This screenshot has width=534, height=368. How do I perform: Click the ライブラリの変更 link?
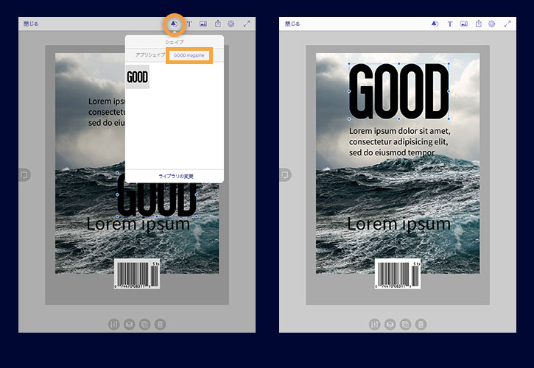pos(176,176)
